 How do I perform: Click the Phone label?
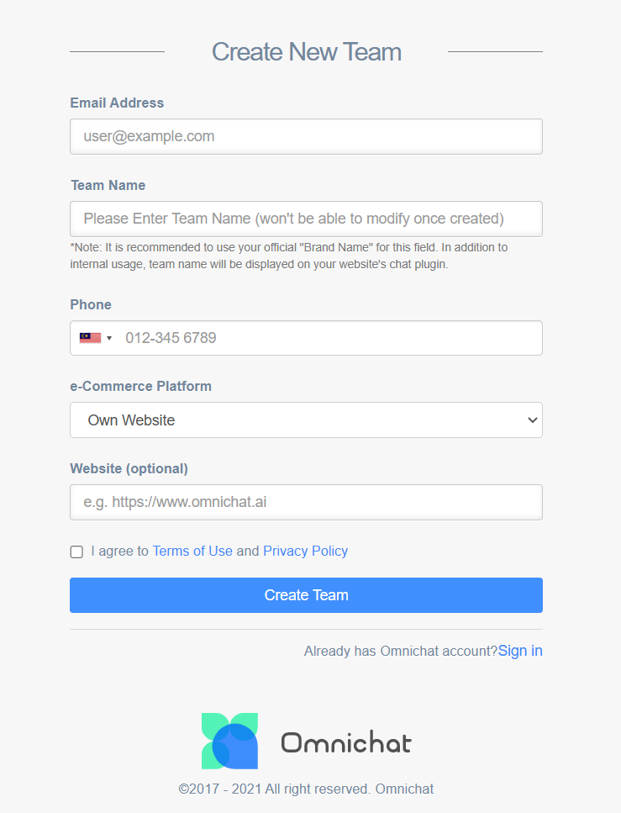tap(91, 305)
